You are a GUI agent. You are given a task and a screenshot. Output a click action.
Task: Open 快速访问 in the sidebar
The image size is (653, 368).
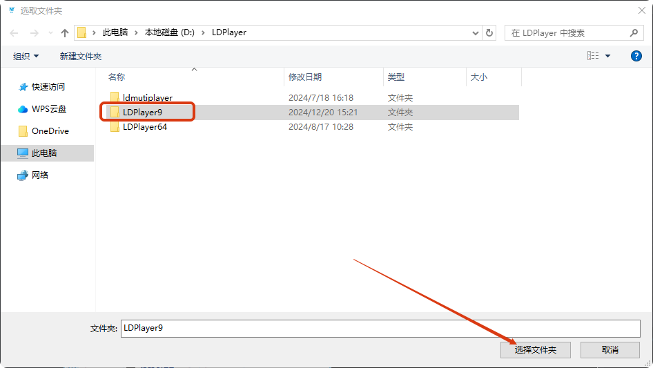point(48,87)
